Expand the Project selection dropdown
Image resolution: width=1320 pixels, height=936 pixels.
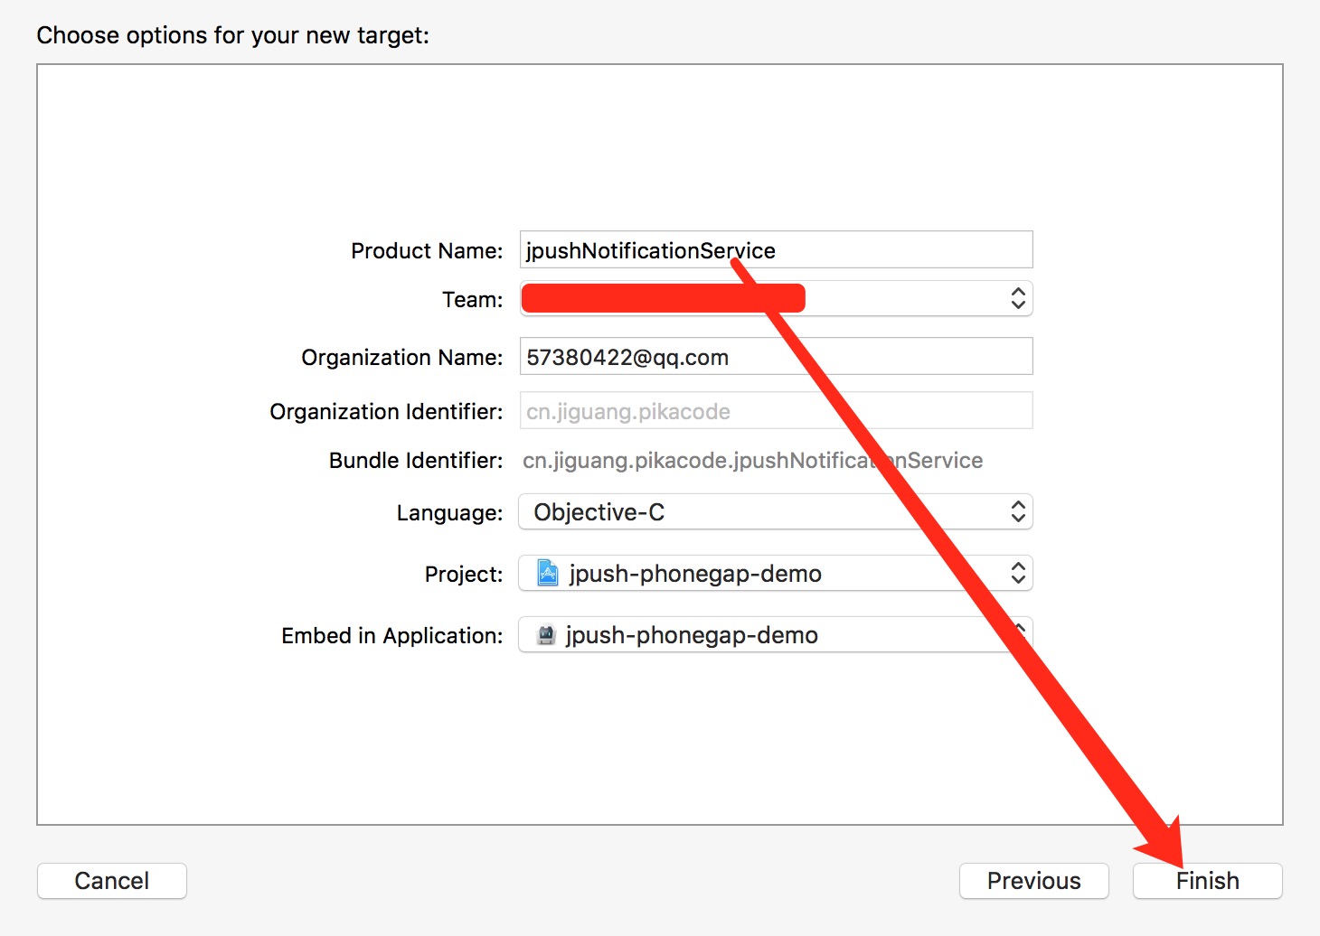774,573
